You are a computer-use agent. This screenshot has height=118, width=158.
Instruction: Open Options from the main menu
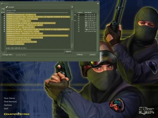pyautogui.click(x=8, y=105)
